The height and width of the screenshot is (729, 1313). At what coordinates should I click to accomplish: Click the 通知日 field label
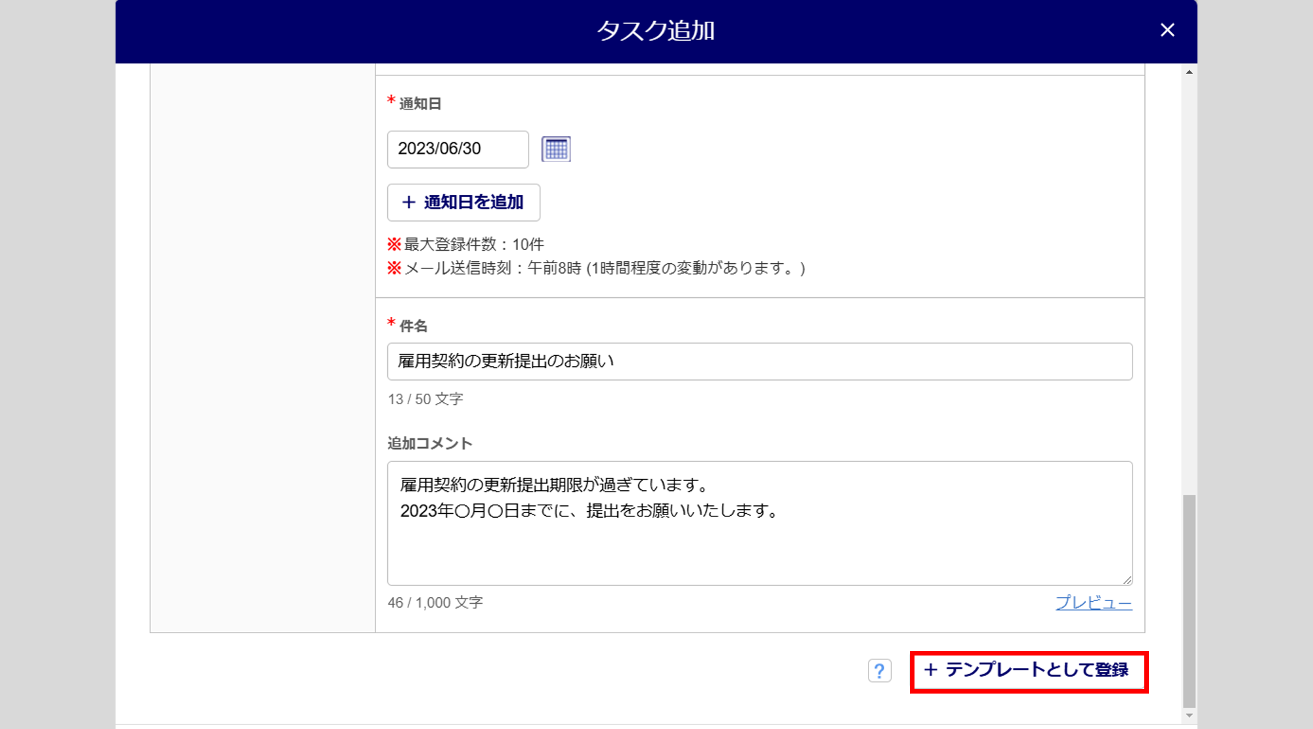click(x=420, y=104)
